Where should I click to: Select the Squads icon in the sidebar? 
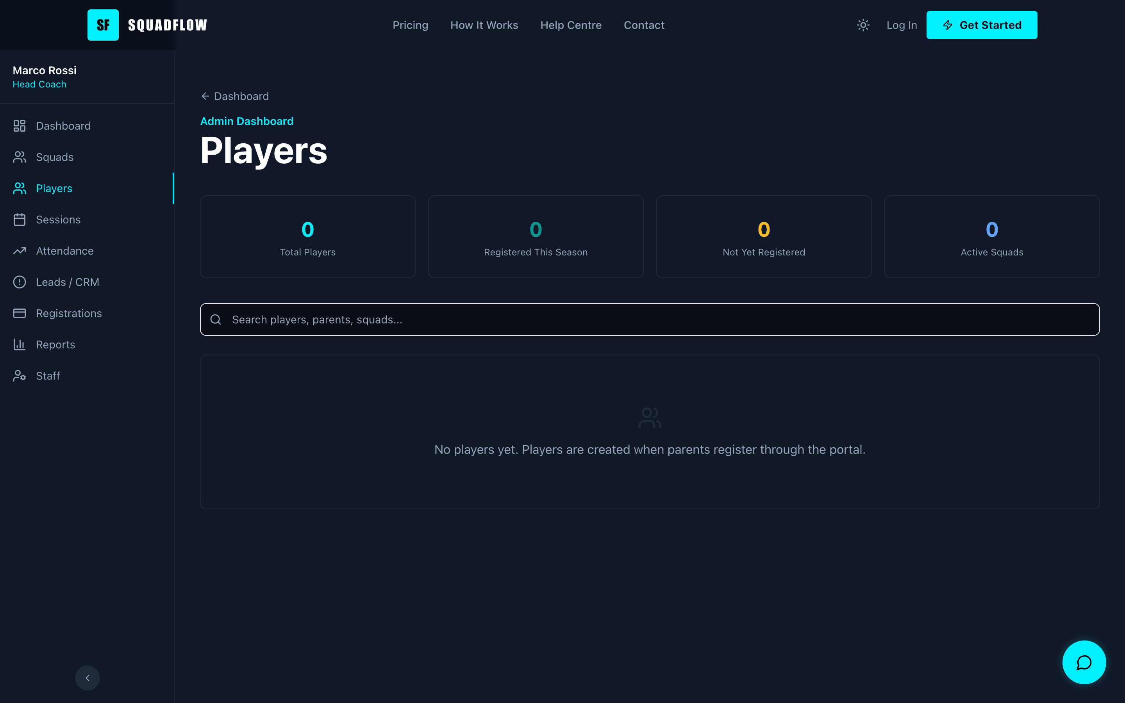click(20, 157)
